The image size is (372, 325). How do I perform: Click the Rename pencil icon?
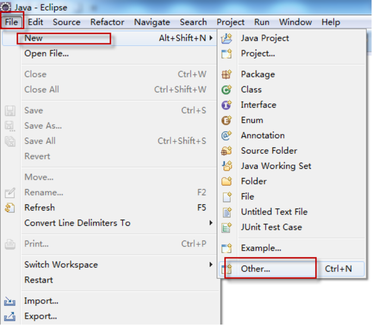[10, 193]
